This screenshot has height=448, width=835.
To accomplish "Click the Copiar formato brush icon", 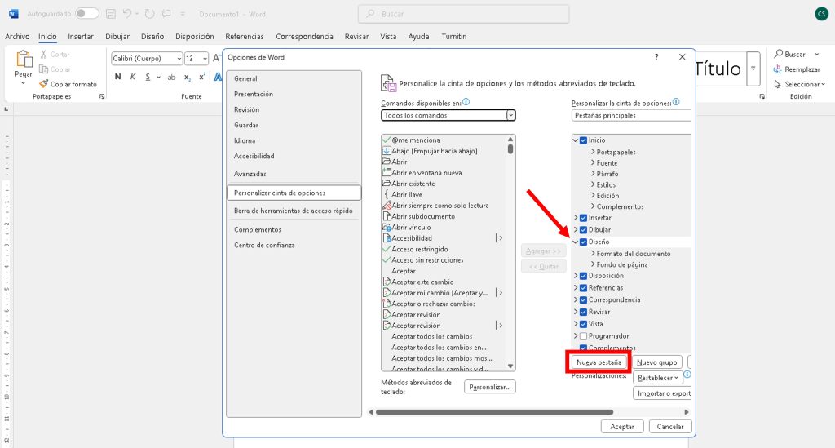I will click(x=43, y=84).
